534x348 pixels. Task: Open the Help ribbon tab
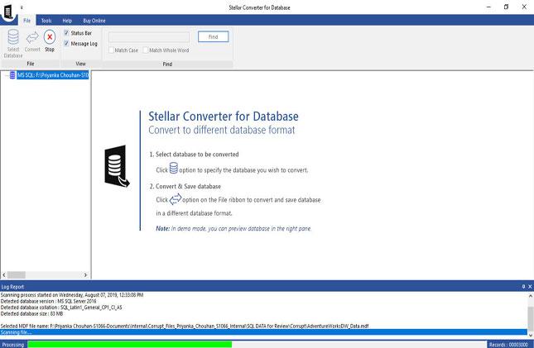point(67,21)
